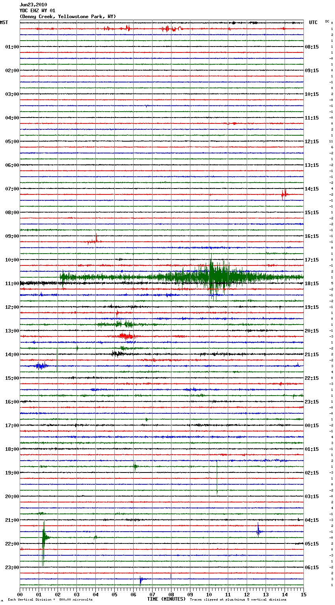Click the 08:15 UTC time label
The height and width of the screenshot is (605, 335).
click(312, 47)
